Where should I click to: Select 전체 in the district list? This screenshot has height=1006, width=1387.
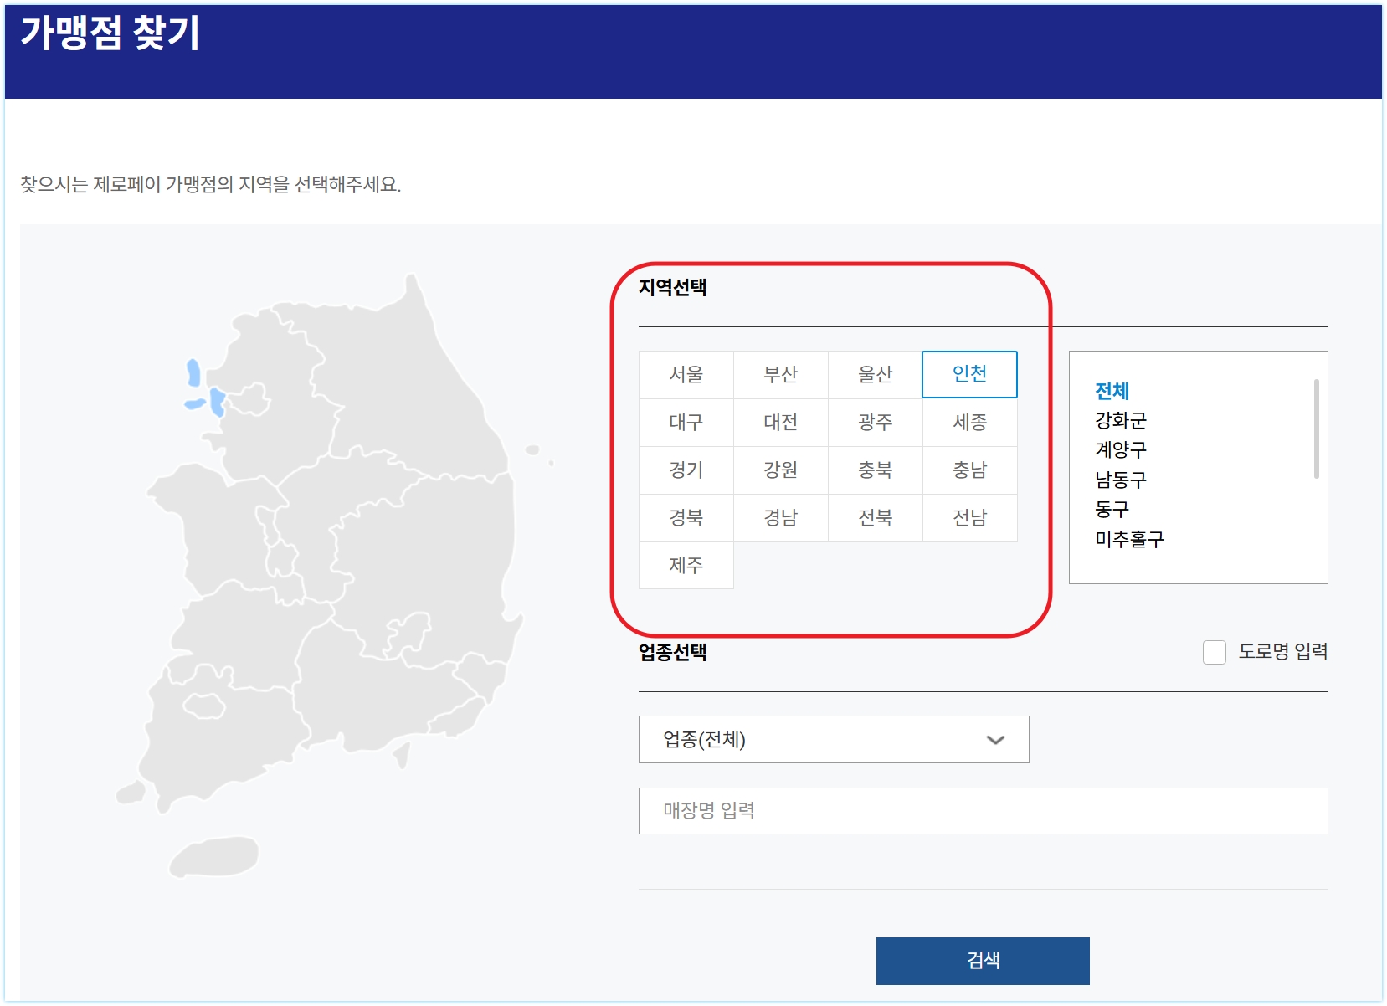(x=1112, y=389)
